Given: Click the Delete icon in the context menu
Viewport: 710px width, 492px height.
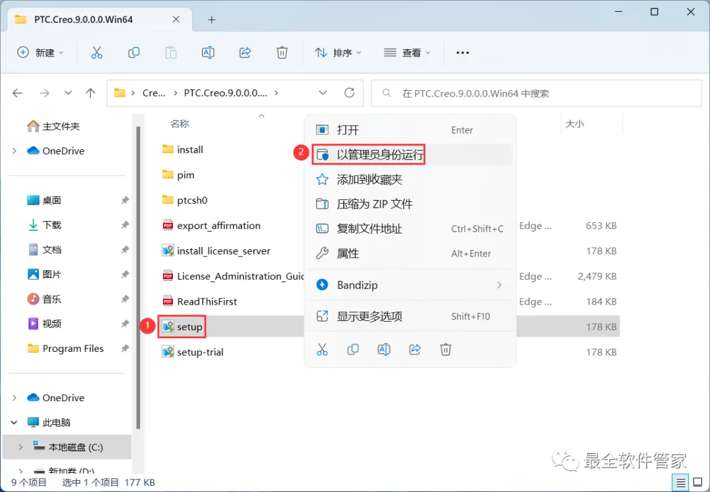Looking at the screenshot, I should pos(446,349).
